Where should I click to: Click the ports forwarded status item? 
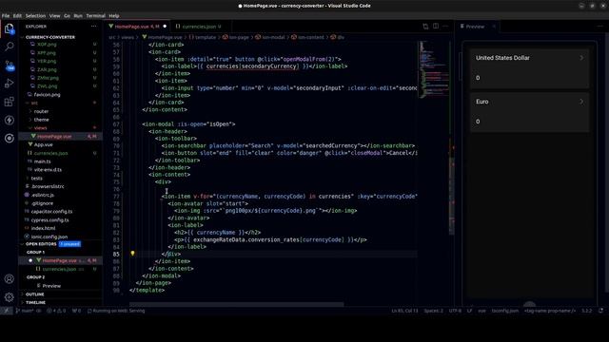click(x=76, y=311)
